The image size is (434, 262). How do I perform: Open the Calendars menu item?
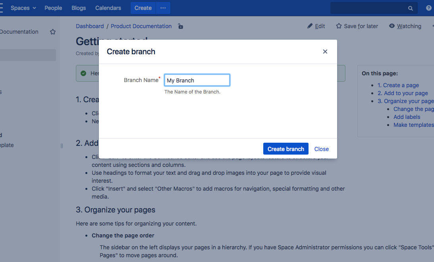(x=108, y=8)
